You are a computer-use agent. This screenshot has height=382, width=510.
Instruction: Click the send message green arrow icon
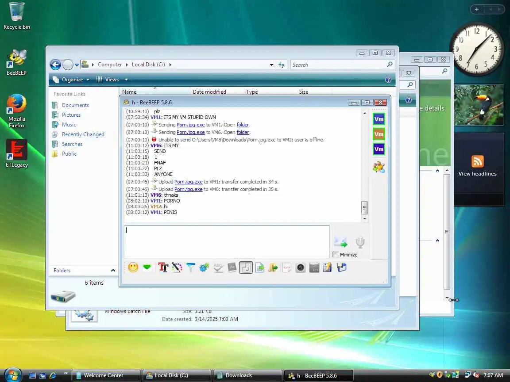(340, 242)
